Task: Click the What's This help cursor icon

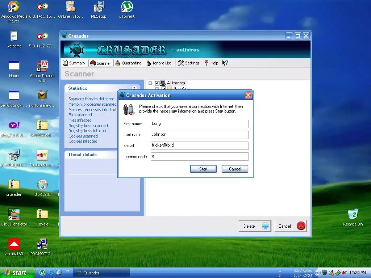Action: tap(225, 63)
